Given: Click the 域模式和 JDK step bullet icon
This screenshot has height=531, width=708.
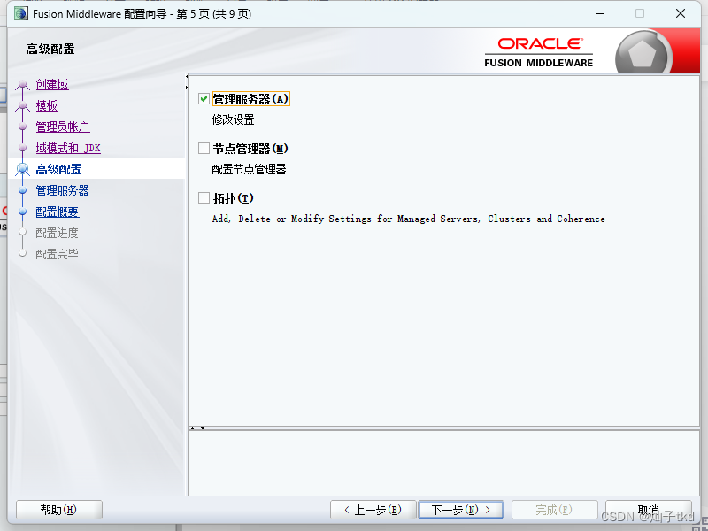Looking at the screenshot, I should (23, 148).
